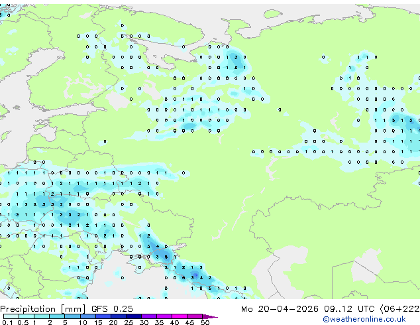The image size is (420, 325).
Task: Click the '15' legend label
Action: coord(98,322)
